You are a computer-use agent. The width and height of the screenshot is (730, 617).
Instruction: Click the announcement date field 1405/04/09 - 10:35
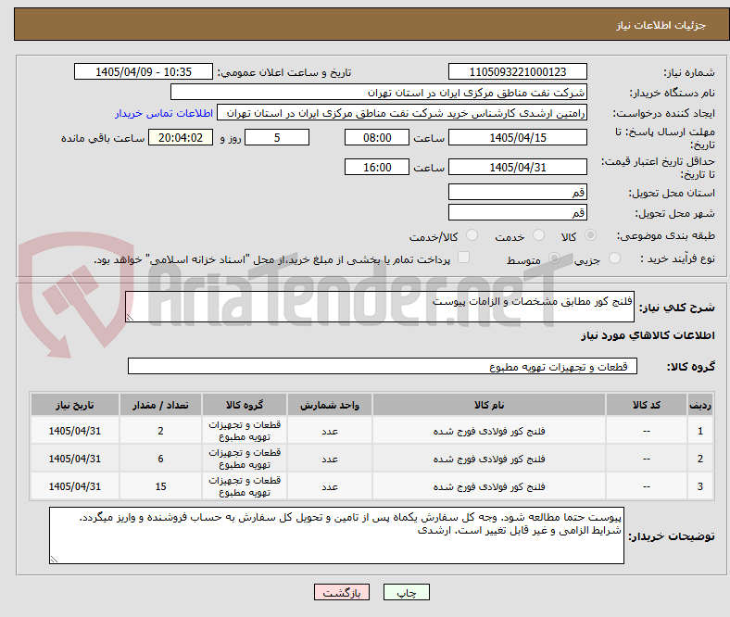click(144, 71)
